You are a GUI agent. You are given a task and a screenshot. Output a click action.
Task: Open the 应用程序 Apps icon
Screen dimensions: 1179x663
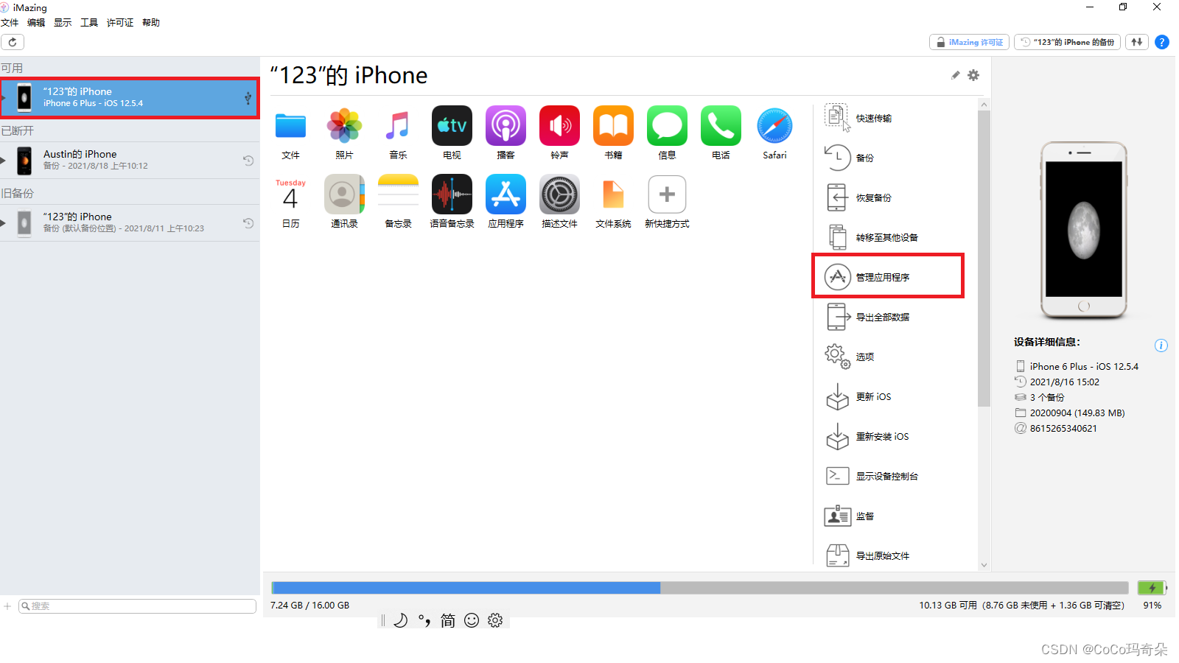tap(505, 194)
